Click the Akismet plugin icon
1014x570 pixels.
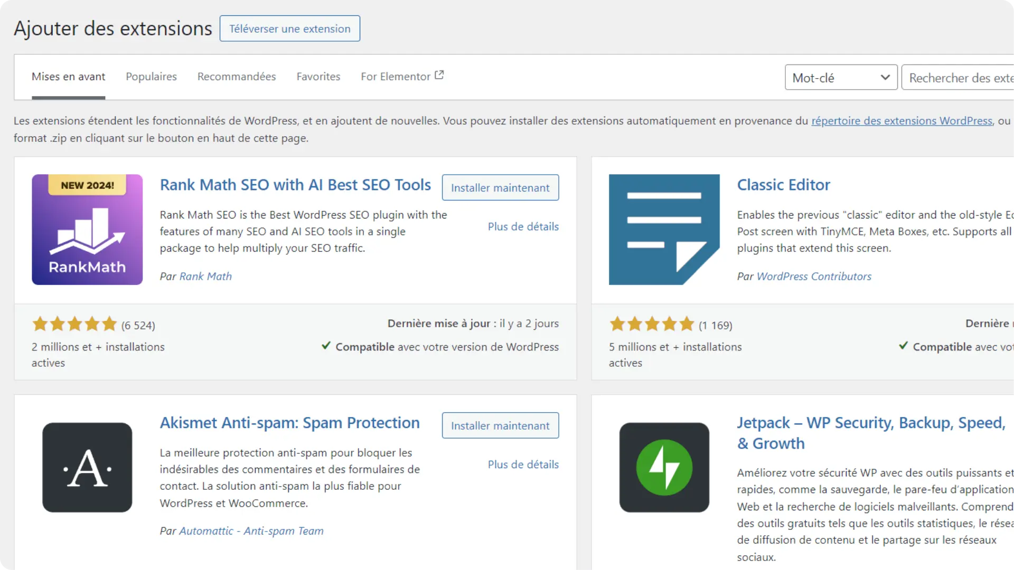[87, 467]
